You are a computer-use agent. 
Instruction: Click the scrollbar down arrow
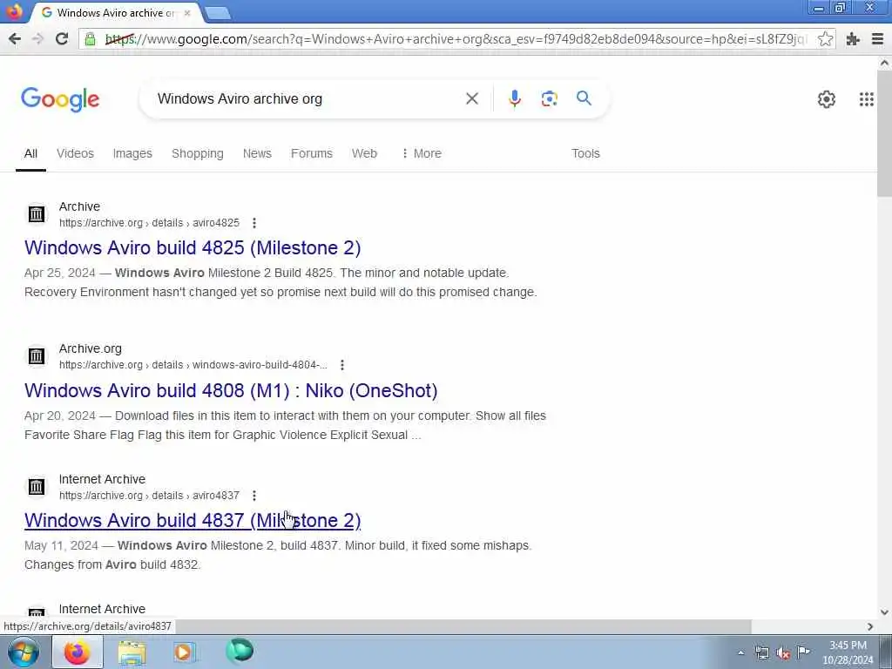point(884,612)
